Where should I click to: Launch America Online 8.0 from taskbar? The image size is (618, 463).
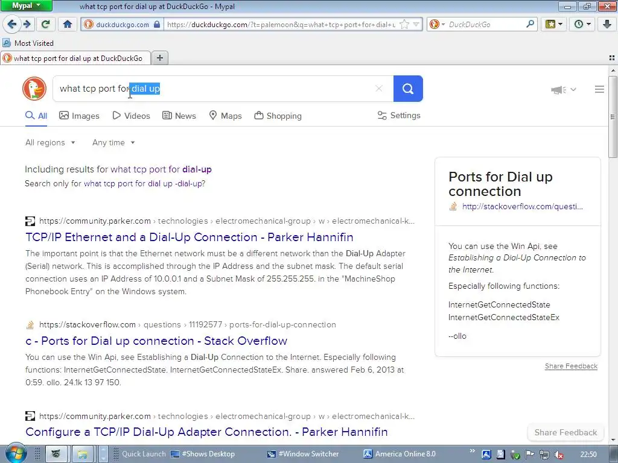(400, 454)
